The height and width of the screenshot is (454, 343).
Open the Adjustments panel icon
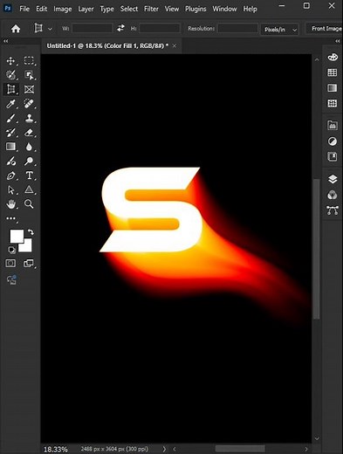pos(333,141)
